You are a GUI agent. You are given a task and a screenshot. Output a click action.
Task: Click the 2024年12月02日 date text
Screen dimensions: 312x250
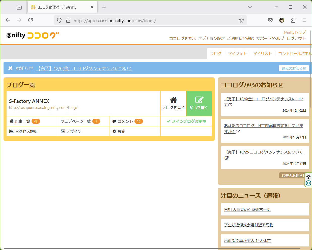point(294,110)
